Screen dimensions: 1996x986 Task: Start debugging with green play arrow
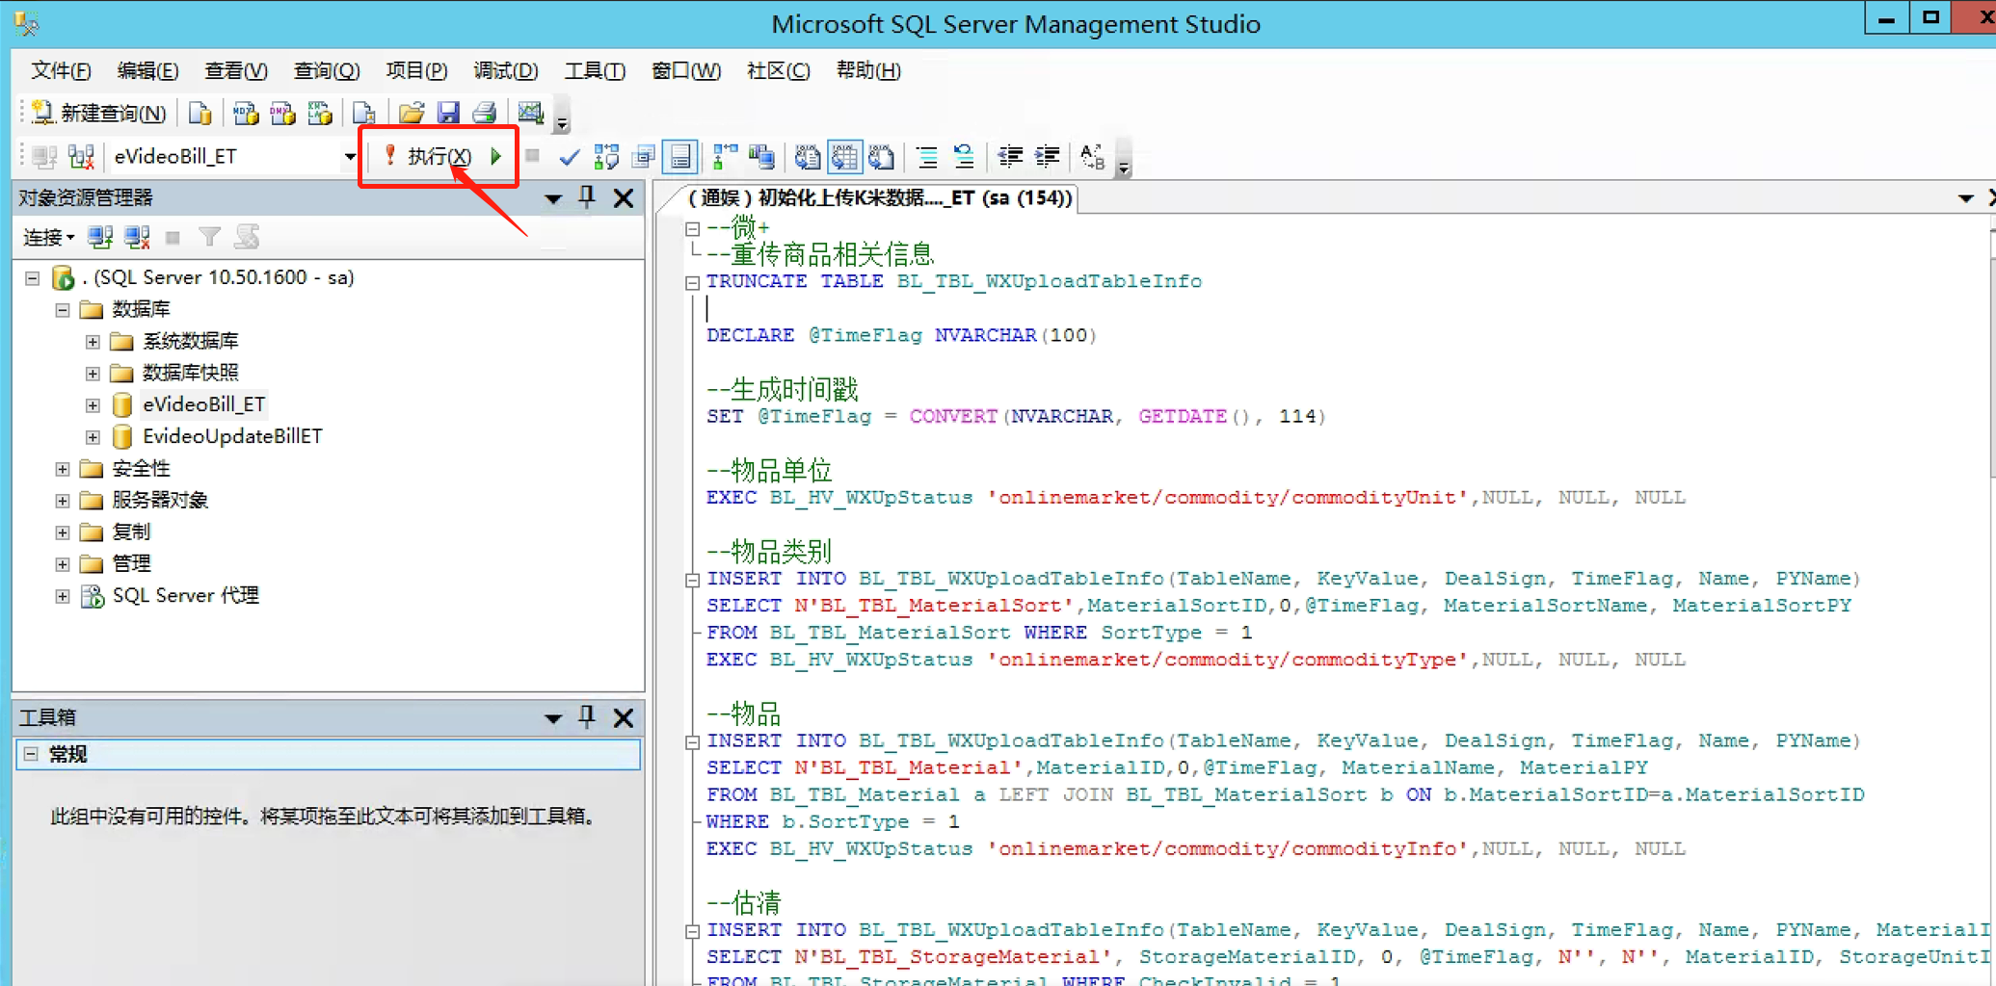[496, 156]
